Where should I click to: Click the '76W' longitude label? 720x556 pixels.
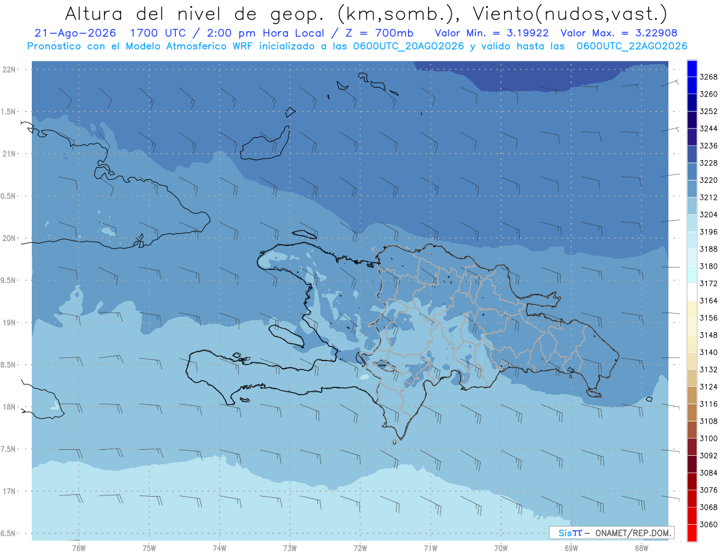tap(79, 548)
